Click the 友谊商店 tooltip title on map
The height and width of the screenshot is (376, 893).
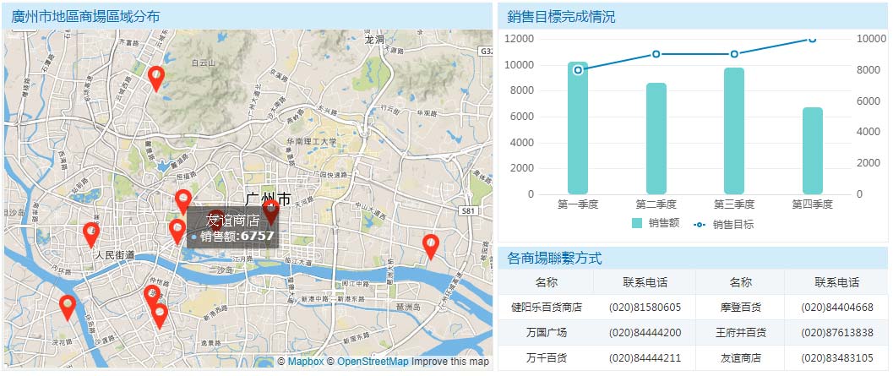232,220
